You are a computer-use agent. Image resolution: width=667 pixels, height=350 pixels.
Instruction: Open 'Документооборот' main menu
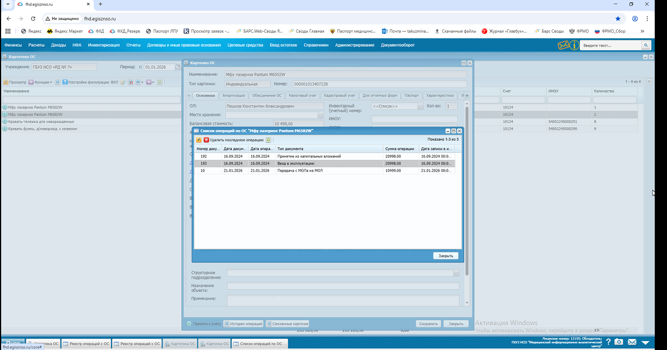[398, 45]
